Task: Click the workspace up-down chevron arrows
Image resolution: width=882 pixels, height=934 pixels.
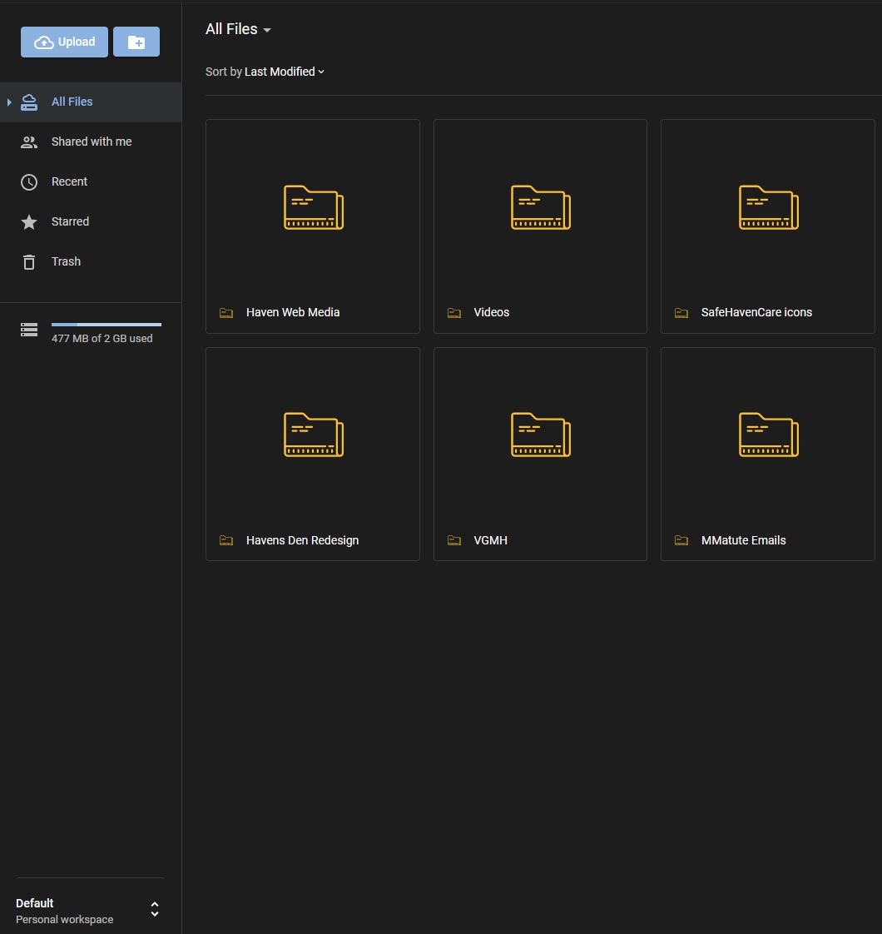Action: click(155, 909)
